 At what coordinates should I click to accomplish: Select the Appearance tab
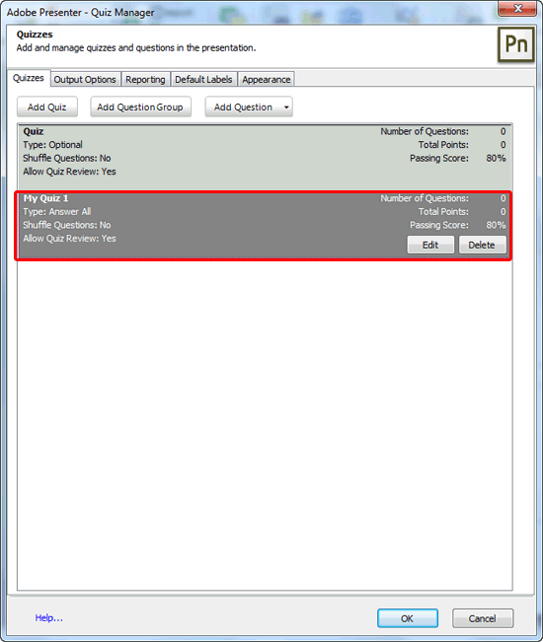pyautogui.click(x=266, y=80)
